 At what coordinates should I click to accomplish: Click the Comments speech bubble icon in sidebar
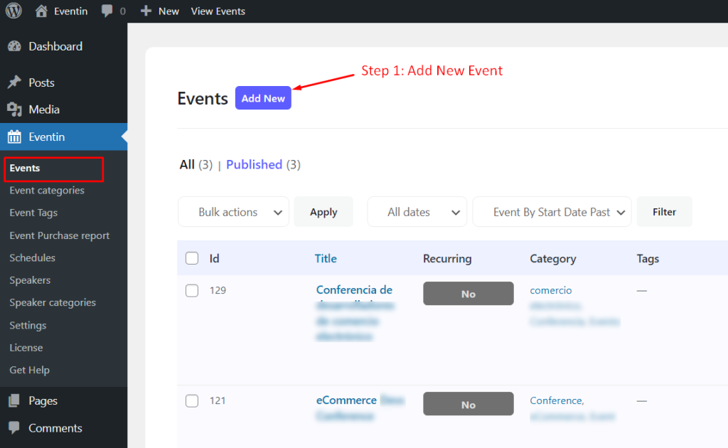tap(14, 427)
